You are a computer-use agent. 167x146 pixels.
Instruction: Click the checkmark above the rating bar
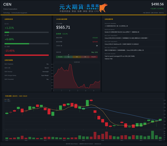(68, 55)
